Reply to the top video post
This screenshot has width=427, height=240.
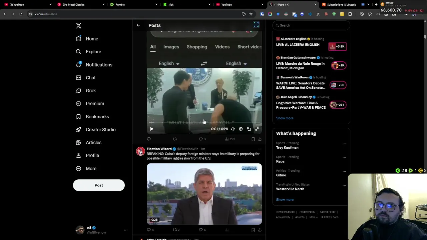149,139
